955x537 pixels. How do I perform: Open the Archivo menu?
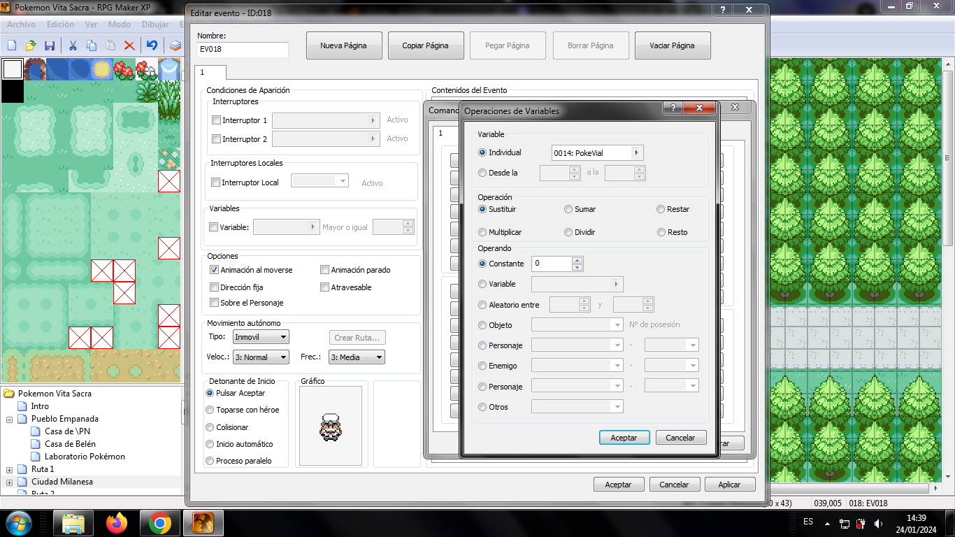point(21,24)
